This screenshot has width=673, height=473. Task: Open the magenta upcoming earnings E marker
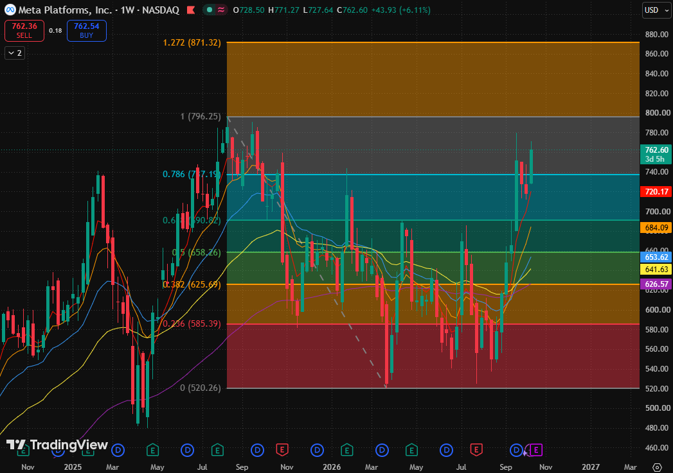tap(536, 450)
